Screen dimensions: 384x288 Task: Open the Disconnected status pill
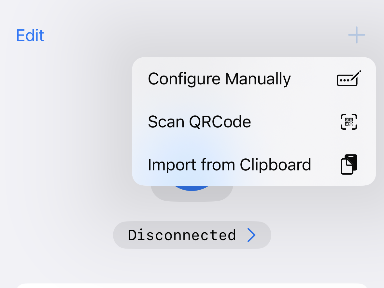pos(192,235)
